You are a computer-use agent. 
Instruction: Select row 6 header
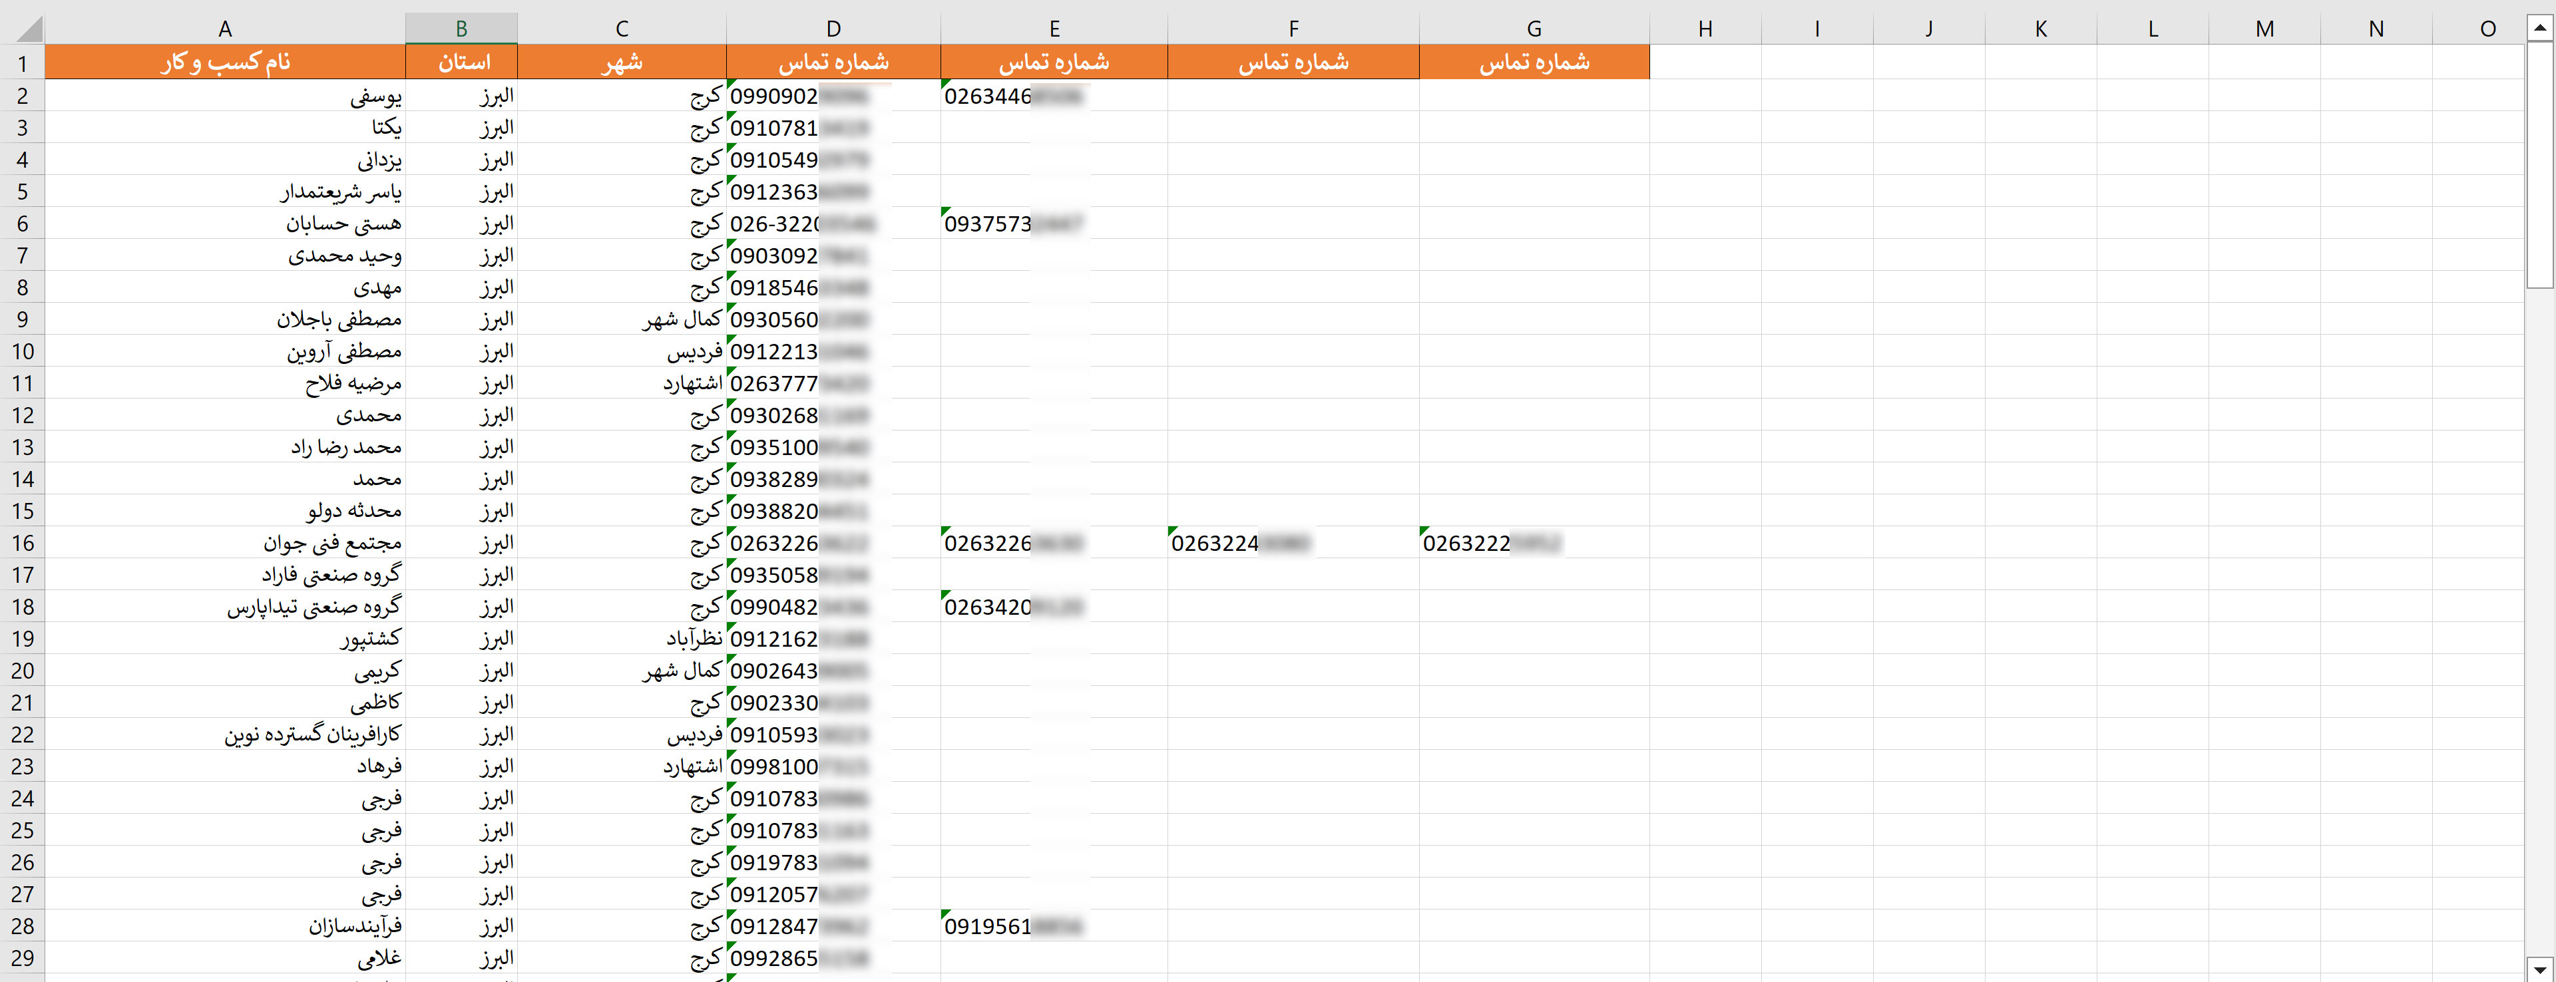(22, 223)
